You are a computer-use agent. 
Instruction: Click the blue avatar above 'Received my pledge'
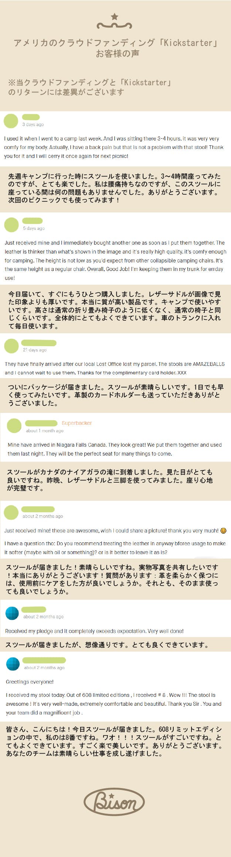[x=12, y=613]
